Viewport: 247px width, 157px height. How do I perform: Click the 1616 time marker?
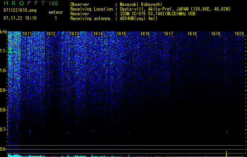point(145,34)
